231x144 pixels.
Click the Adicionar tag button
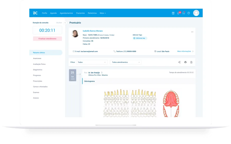[140, 38]
